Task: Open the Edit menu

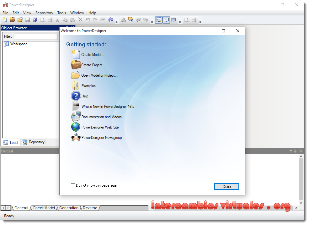Action: [16, 13]
